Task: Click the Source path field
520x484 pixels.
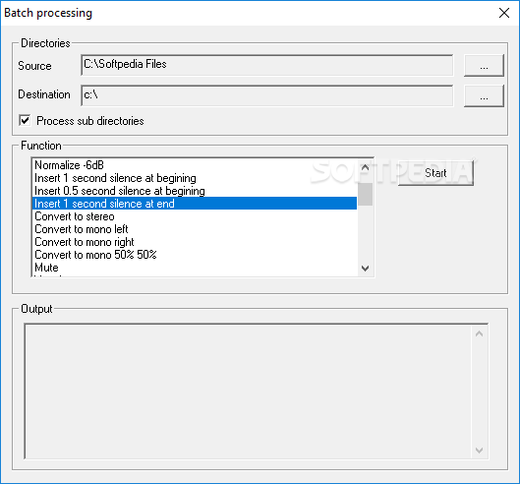Action: [x=267, y=65]
